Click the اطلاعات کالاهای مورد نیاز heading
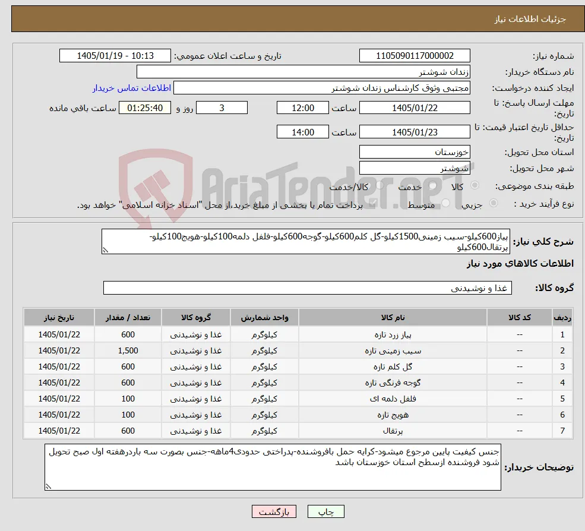 (x=520, y=264)
